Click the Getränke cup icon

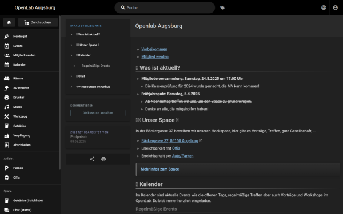tap(7, 126)
